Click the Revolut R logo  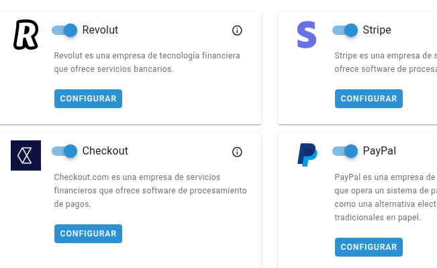26,34
